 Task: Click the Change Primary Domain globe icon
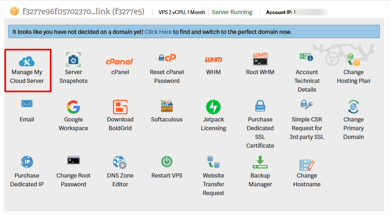(353, 107)
